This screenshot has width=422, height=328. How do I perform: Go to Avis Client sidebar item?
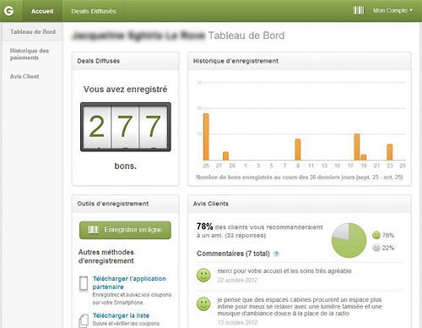click(x=24, y=76)
